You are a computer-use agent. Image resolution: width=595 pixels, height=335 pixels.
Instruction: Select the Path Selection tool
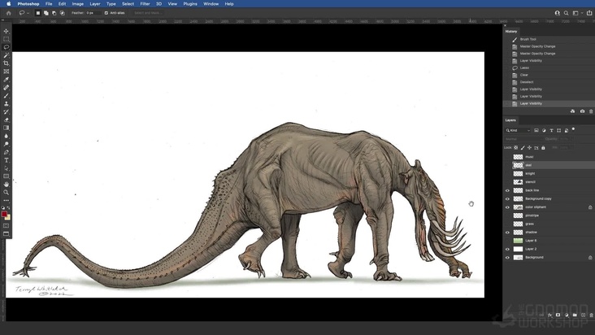pos(6,168)
